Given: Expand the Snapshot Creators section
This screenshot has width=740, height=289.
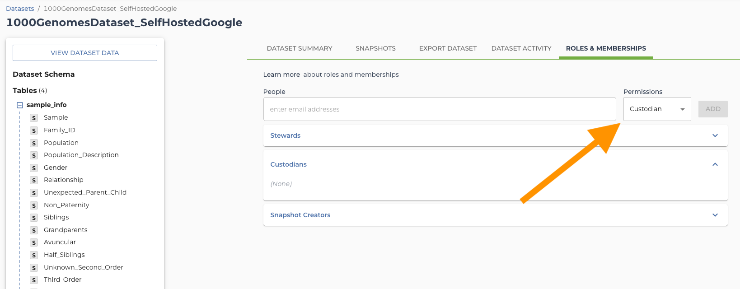Looking at the screenshot, I should click(715, 215).
